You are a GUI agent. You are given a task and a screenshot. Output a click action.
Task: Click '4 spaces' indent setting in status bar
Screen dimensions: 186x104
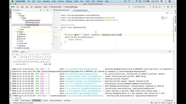[x=169, y=103]
